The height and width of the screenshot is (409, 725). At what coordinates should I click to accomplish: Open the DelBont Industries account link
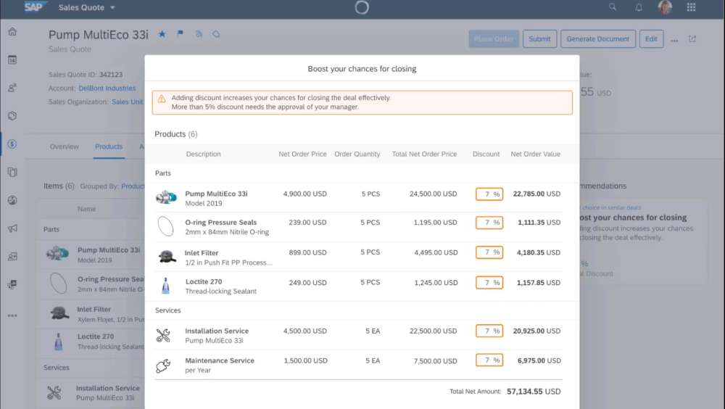pos(107,88)
